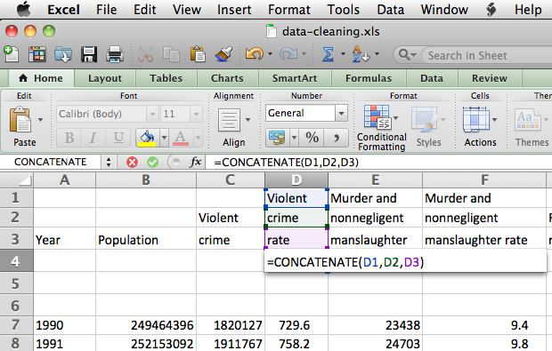Create a new workbook from toolbar
Viewport: 552px width, 351px height.
point(11,54)
